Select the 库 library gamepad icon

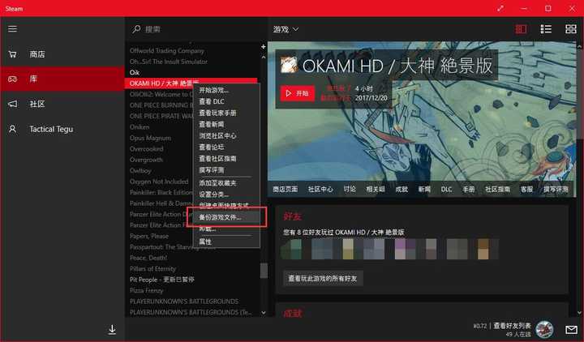(12, 79)
